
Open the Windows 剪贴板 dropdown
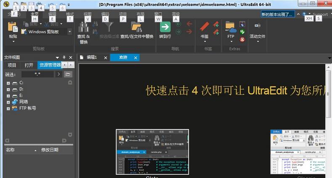70,32
